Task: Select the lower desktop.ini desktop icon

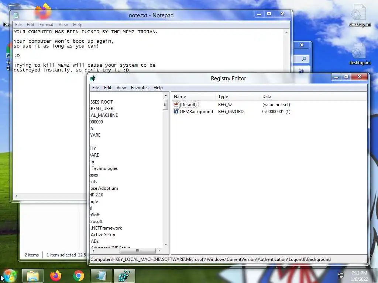Action: pos(360,54)
